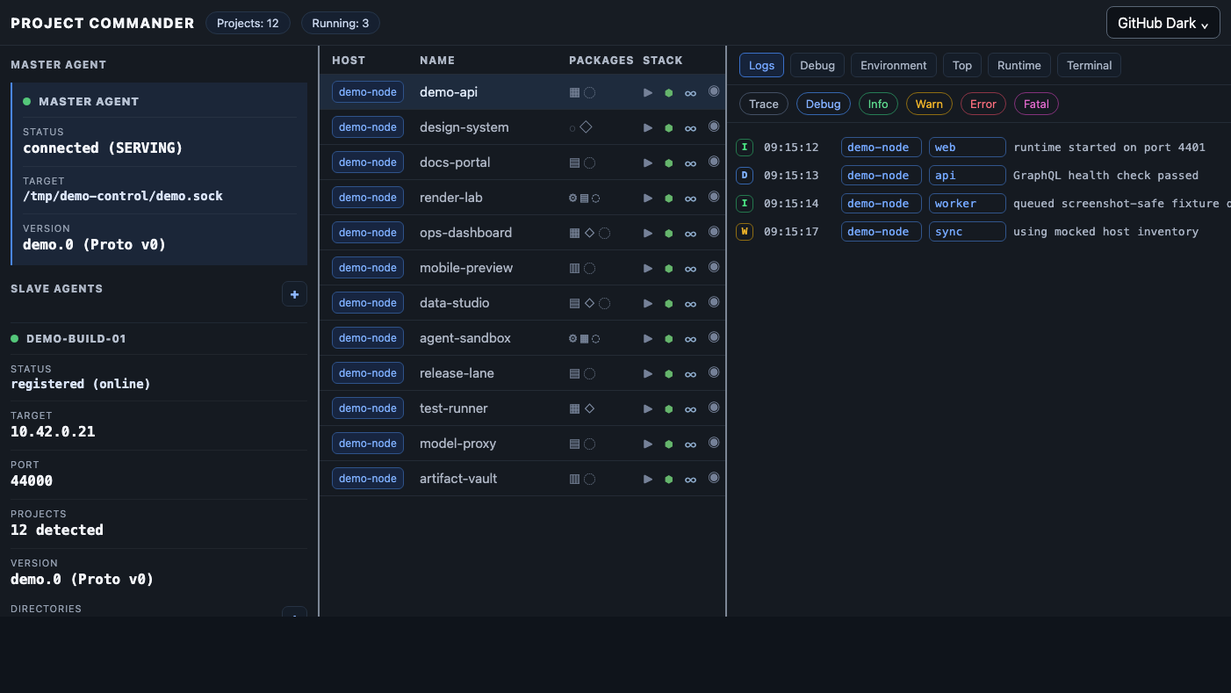Image resolution: width=1231 pixels, height=693 pixels.
Task: Click the grid package icon in the demo-api row
Action: coord(574,92)
